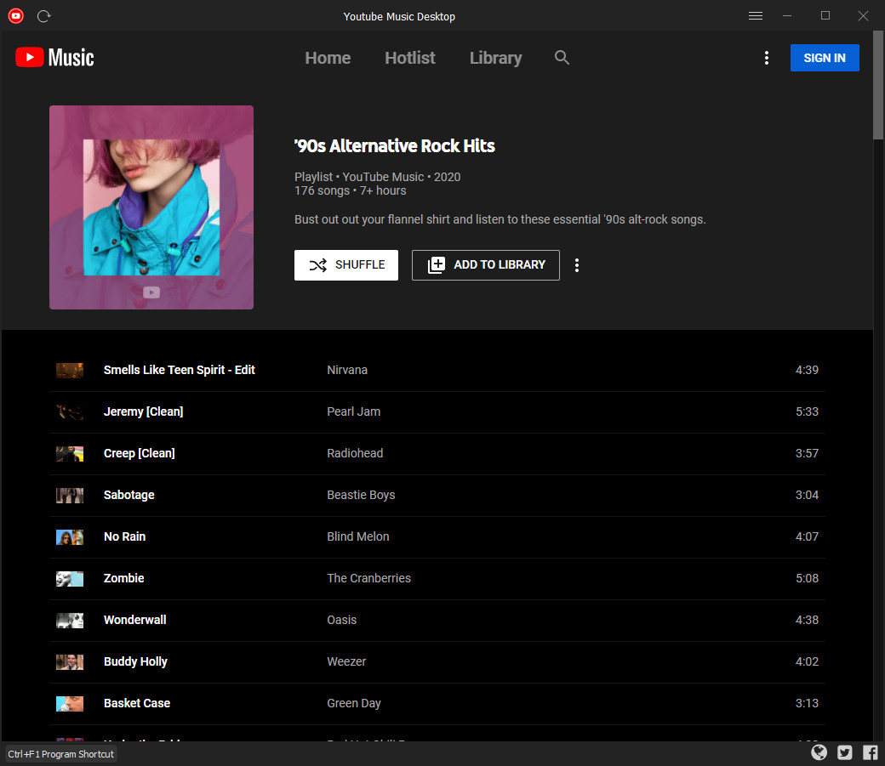Click the YouTube Music app icon in title bar
The width and height of the screenshot is (885, 766).
[x=16, y=16]
